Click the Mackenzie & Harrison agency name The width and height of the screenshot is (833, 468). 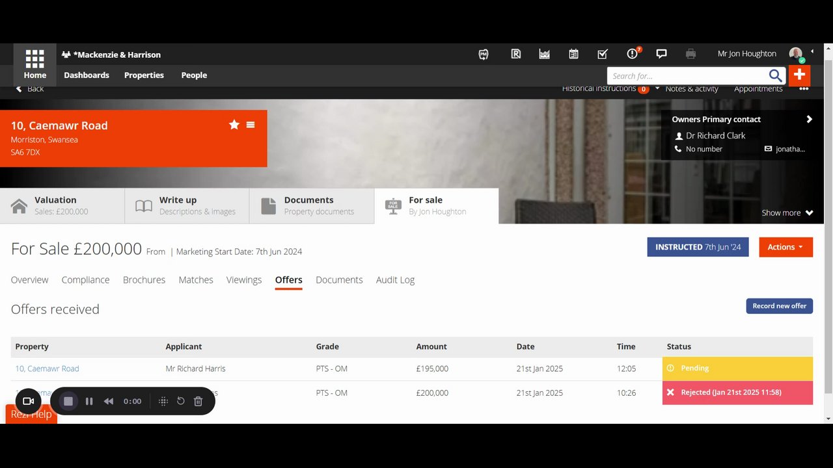click(x=116, y=55)
